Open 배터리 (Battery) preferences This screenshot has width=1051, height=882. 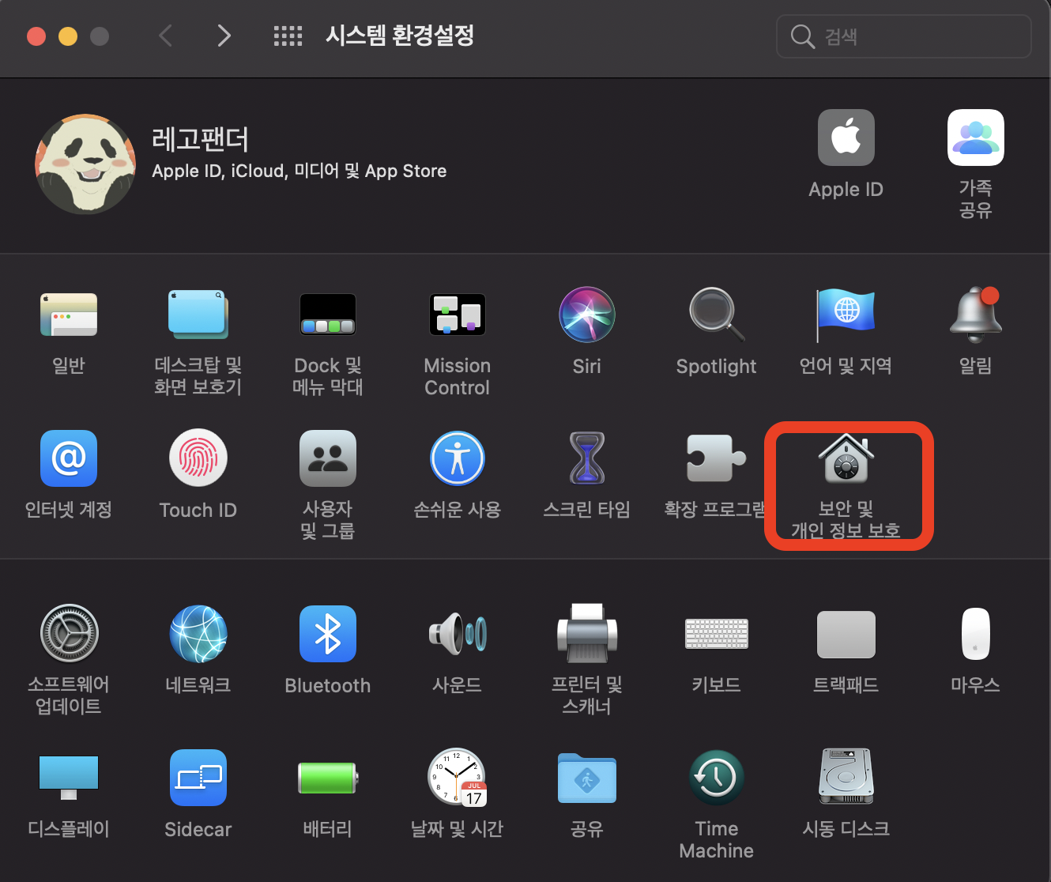click(x=328, y=778)
